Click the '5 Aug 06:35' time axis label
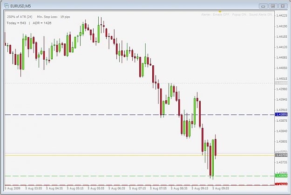Image resolution: width=291 pixels, height=195 pixels. coord(117,188)
